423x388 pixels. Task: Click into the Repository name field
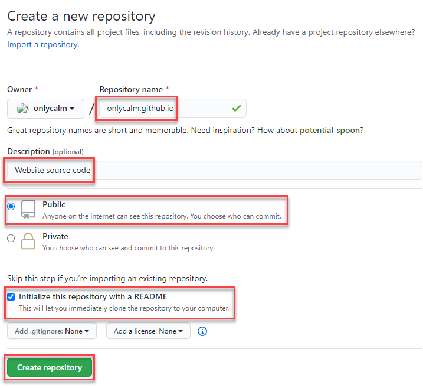click(173, 108)
